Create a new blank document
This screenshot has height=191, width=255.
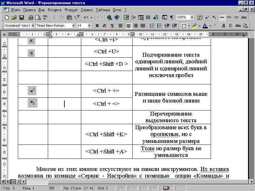coord(7,17)
